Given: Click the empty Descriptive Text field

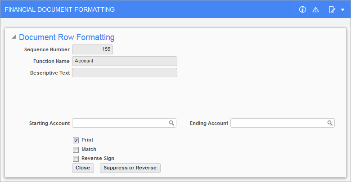Looking at the screenshot, I should tap(125, 73).
